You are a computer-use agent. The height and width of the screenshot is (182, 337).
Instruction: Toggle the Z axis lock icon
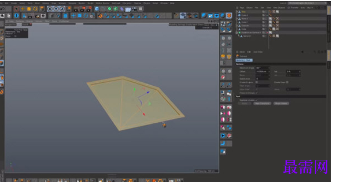62,9
